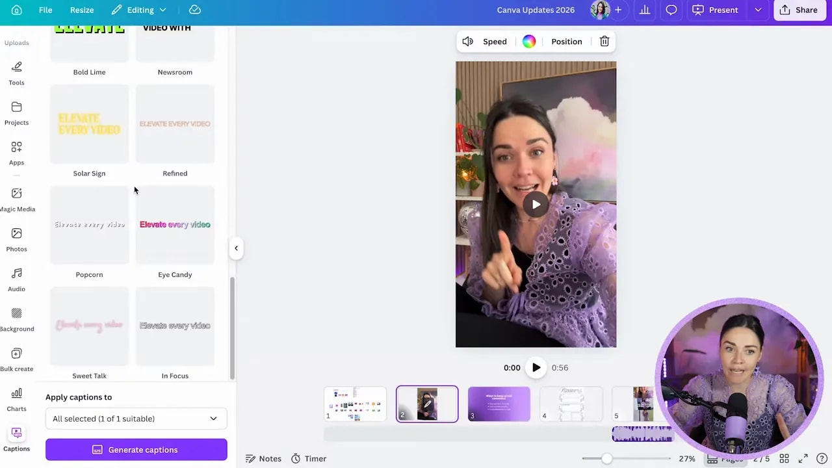832x468 pixels.
Task: Click the caption styles panel scrollbar
Action: 232,328
